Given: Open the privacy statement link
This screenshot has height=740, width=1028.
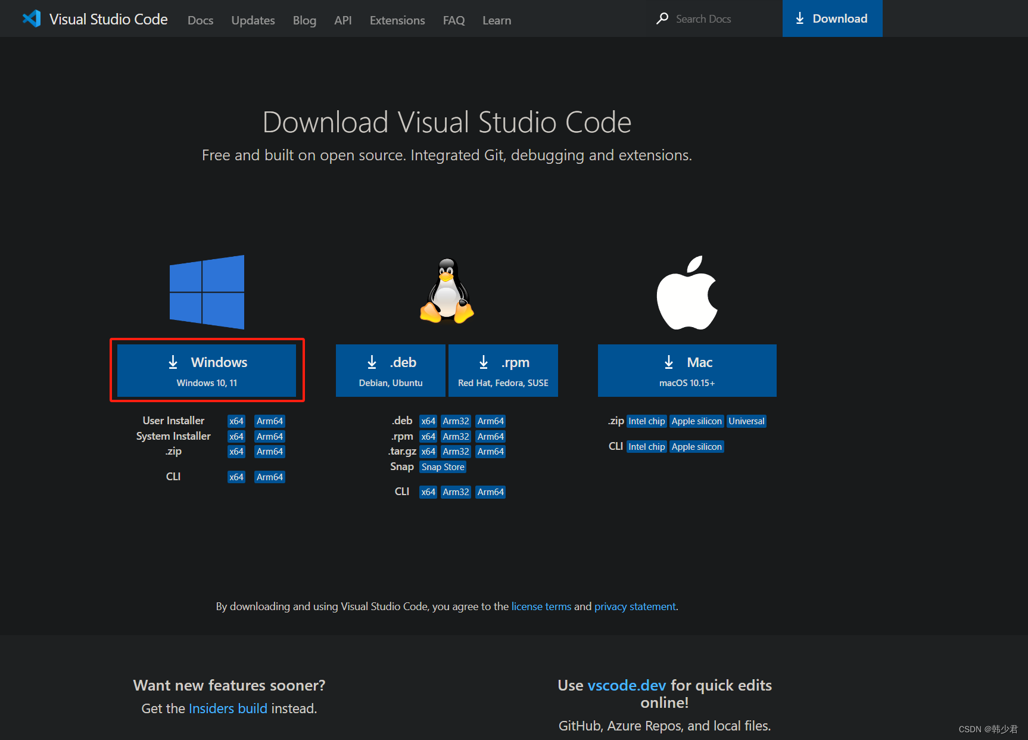Looking at the screenshot, I should 635,607.
